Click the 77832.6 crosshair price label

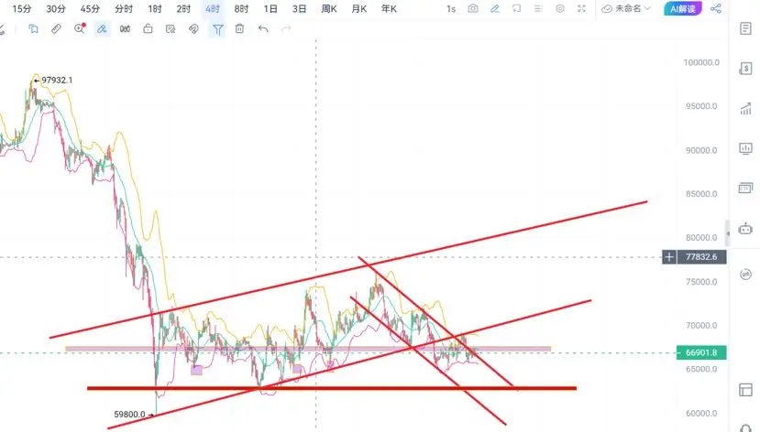(x=701, y=257)
